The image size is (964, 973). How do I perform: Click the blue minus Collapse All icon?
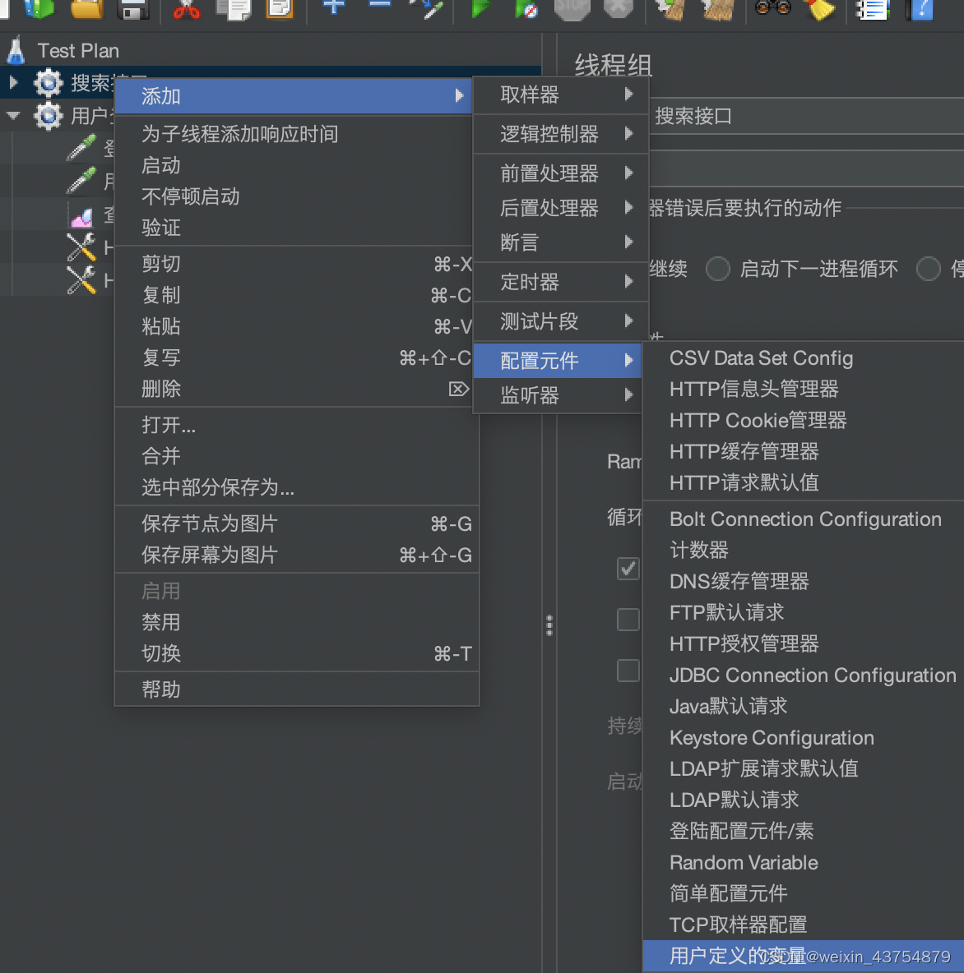tap(379, 4)
